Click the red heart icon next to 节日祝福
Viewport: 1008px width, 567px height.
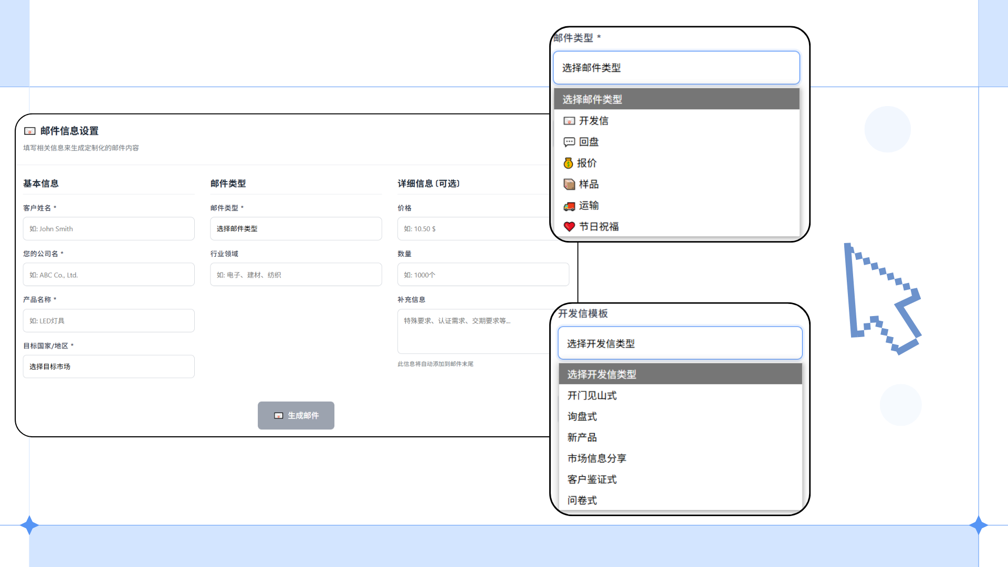coord(569,227)
